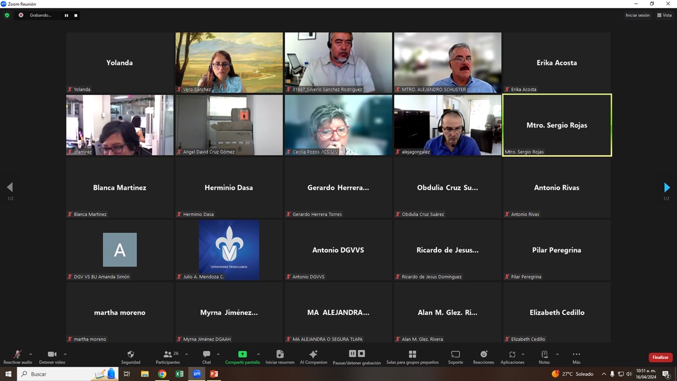Open AI Companion
Image resolution: width=677 pixels, height=381 pixels.
pyautogui.click(x=313, y=355)
